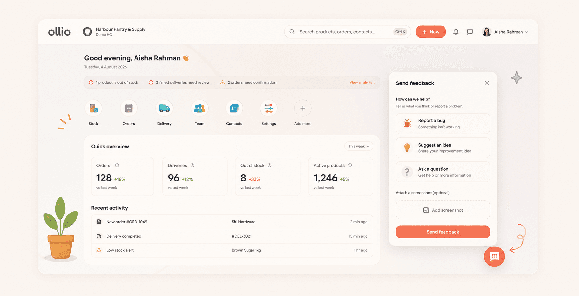The height and width of the screenshot is (296, 579).
Task: Click 3 failed deliveries need review alert
Action: pyautogui.click(x=179, y=82)
